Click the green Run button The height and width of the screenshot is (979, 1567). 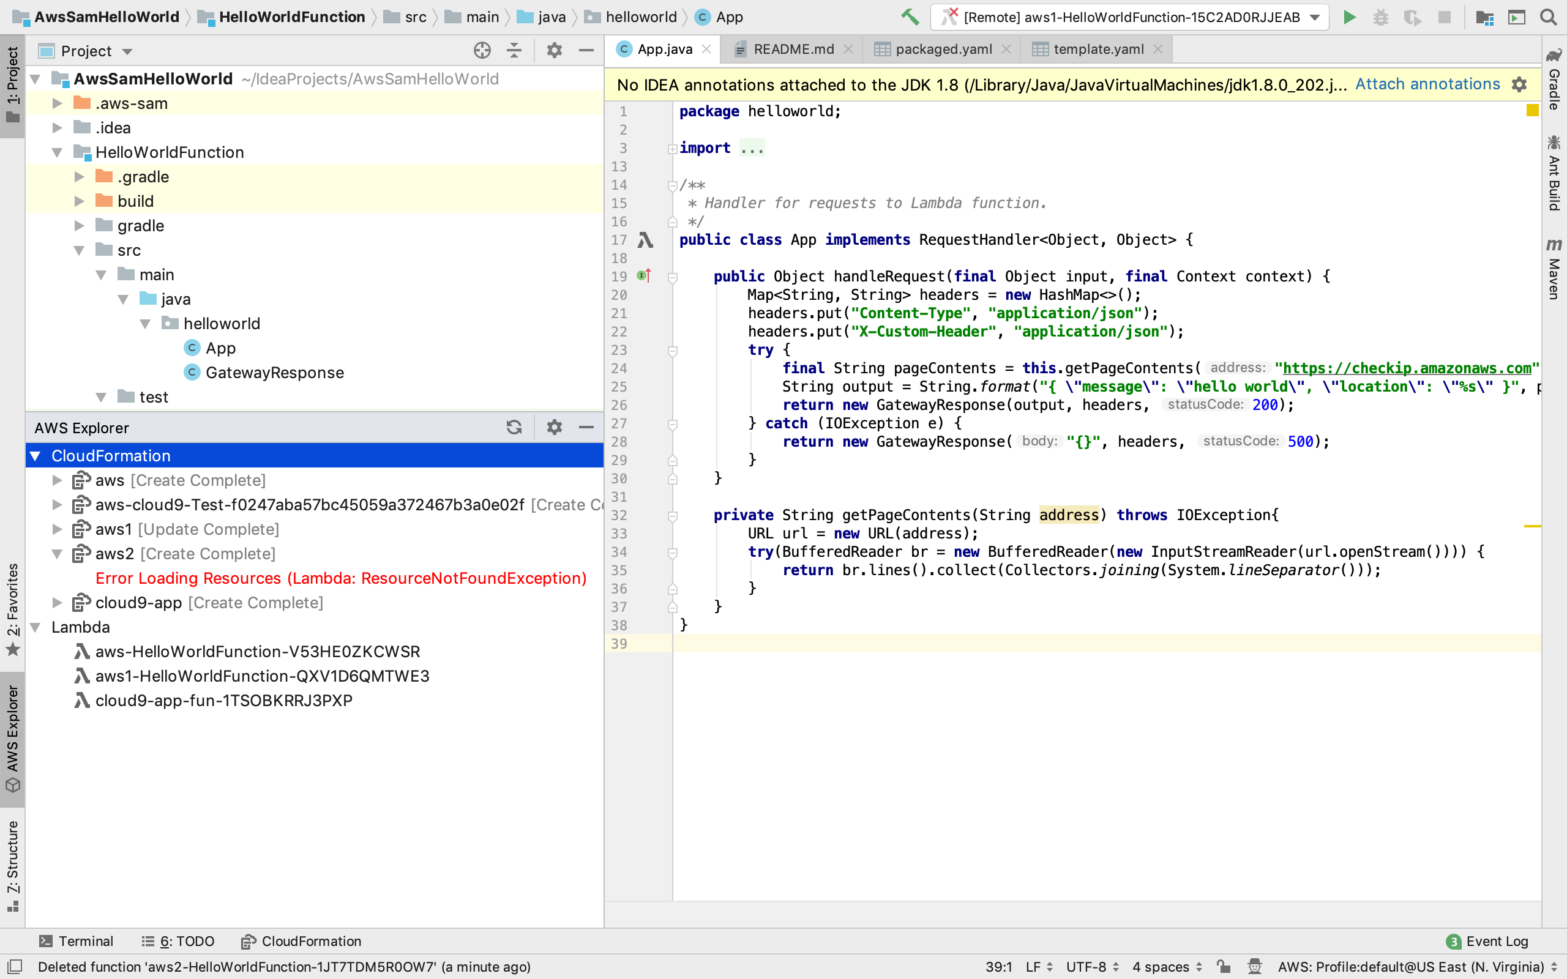pos(1350,18)
